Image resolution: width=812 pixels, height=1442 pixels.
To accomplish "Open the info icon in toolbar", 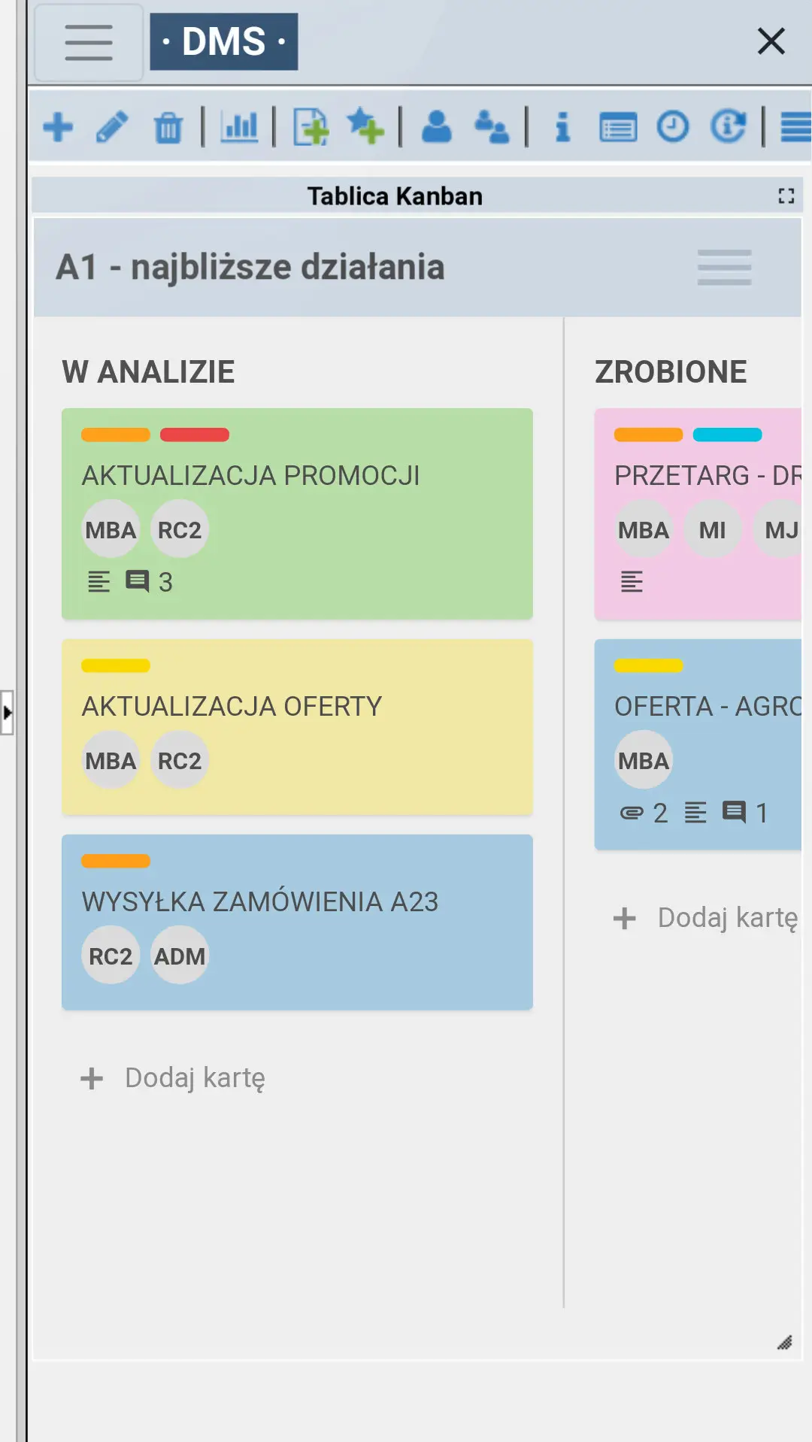I will pos(562,126).
